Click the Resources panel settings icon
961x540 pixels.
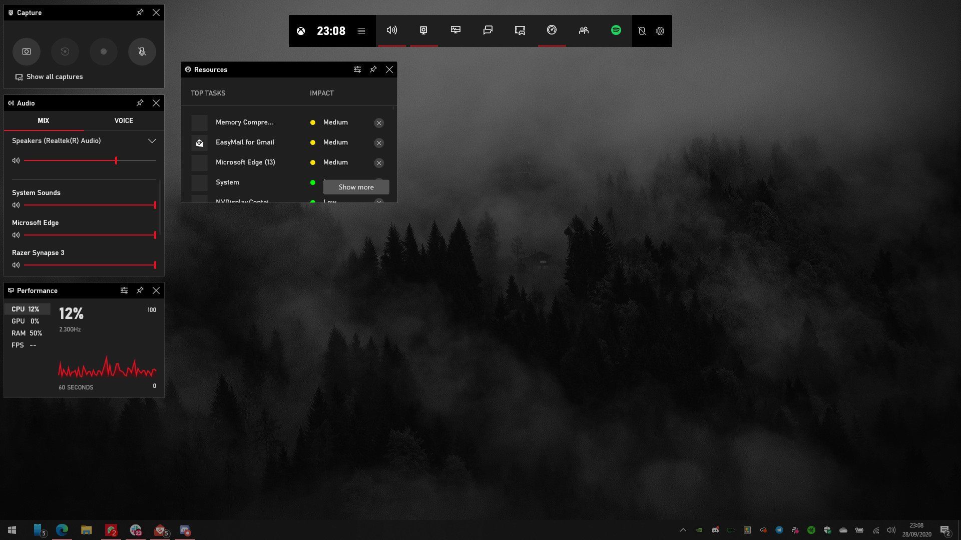[x=356, y=69]
